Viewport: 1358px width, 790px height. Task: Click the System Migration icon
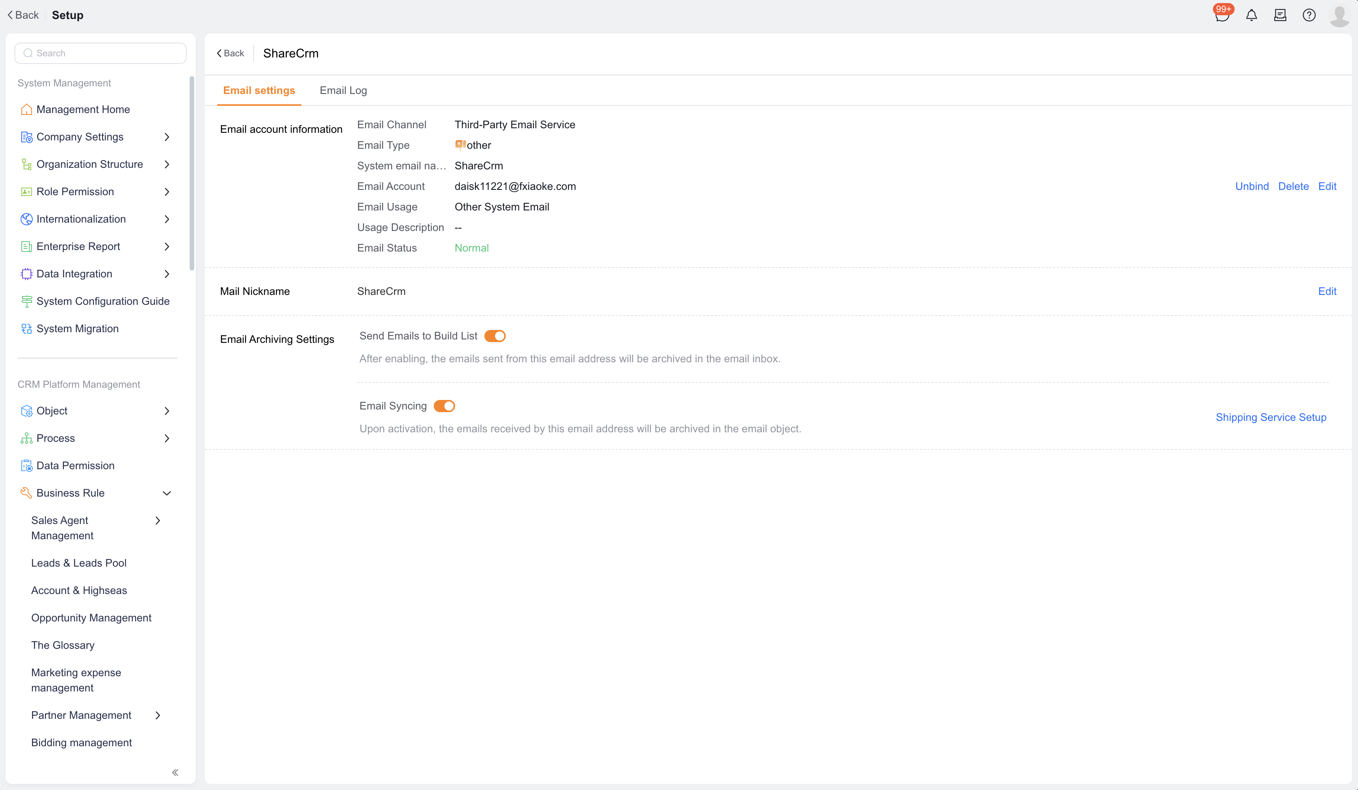(x=26, y=328)
